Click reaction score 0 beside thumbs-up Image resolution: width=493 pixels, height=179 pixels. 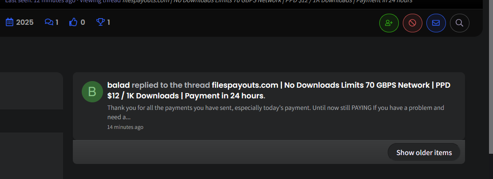(83, 22)
